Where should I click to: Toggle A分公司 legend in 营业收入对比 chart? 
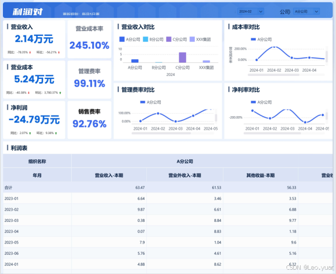click(130, 39)
